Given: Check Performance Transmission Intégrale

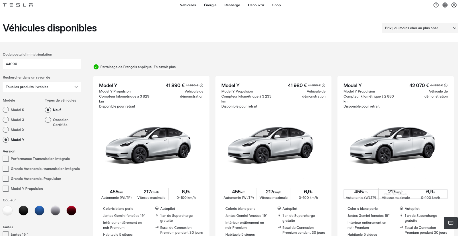Looking at the screenshot, I should [6, 159].
